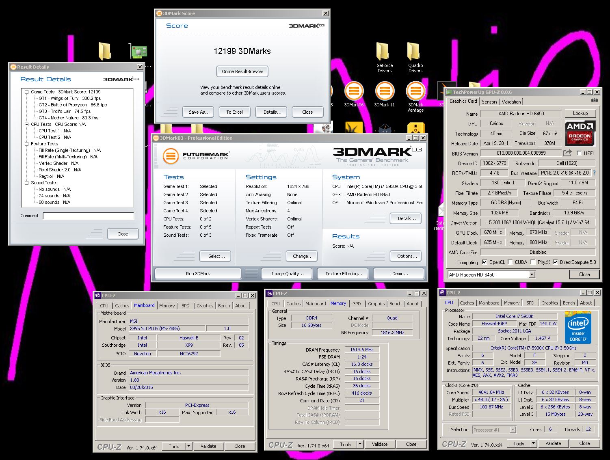This screenshot has width=610, height=460.
Task: Open the AMD Radeon HD 6450 GPU selector dropdown
Action: (532, 275)
